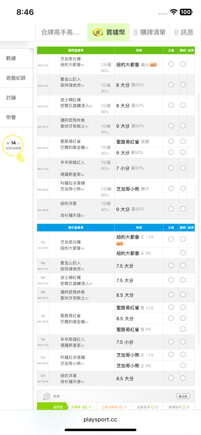201x435 pixels.
Task: Select 刪除 radio for 聖路易紅雀 客 PK
Action: coord(183,329)
